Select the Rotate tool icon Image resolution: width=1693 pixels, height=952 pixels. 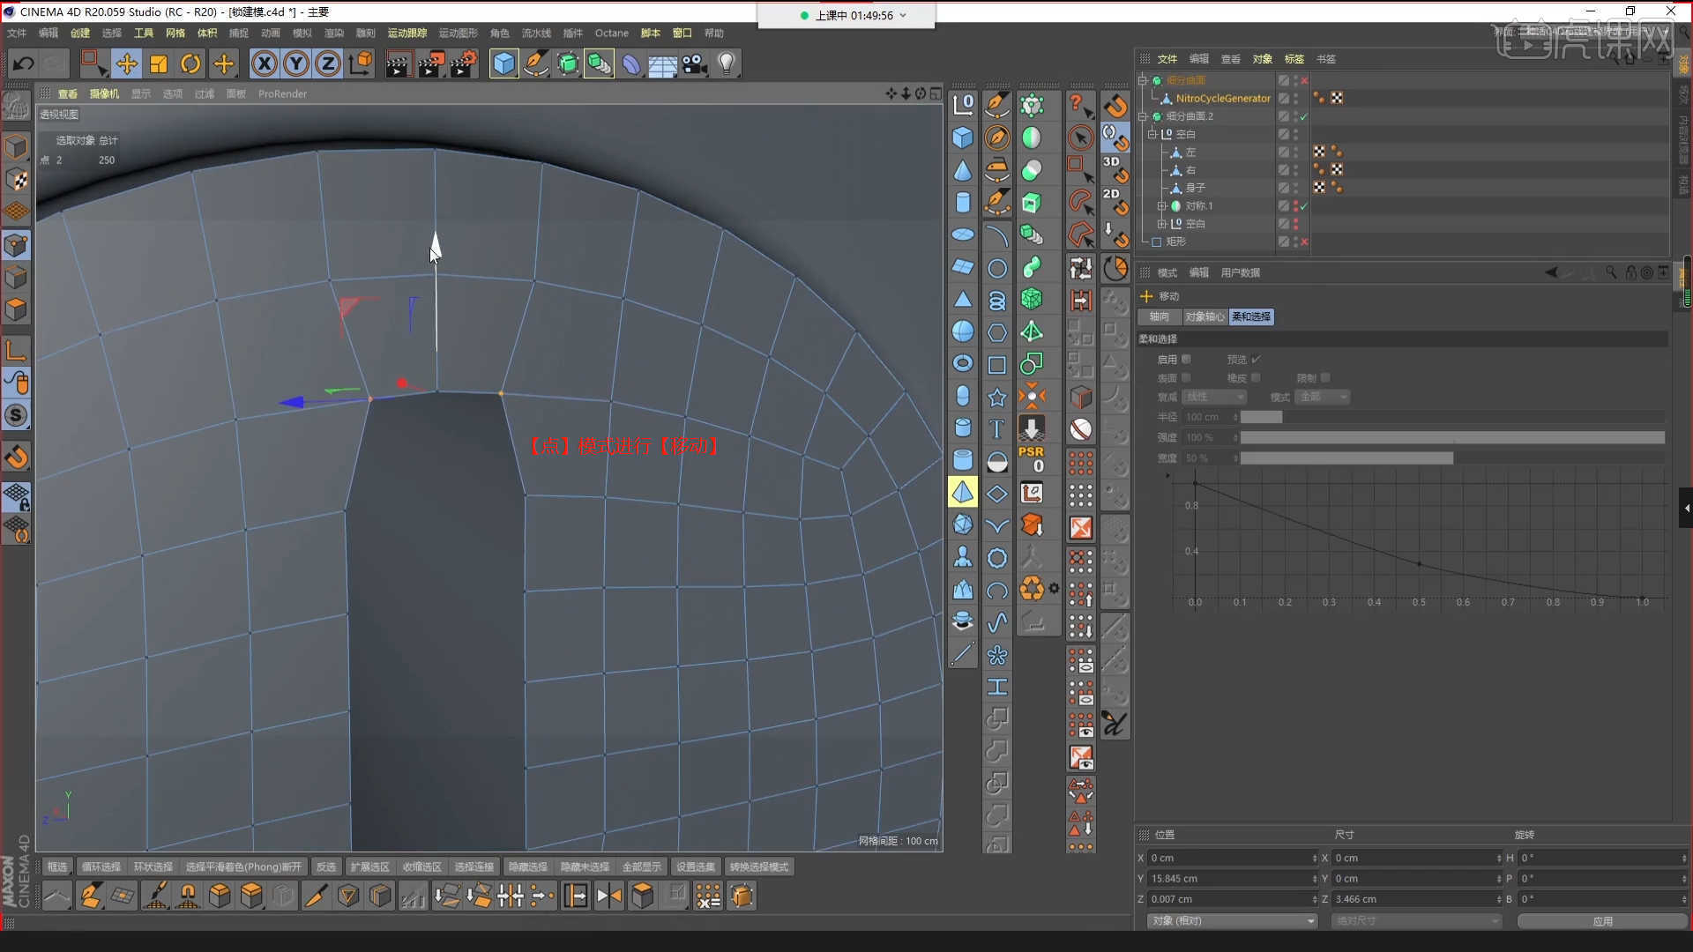pyautogui.click(x=190, y=63)
